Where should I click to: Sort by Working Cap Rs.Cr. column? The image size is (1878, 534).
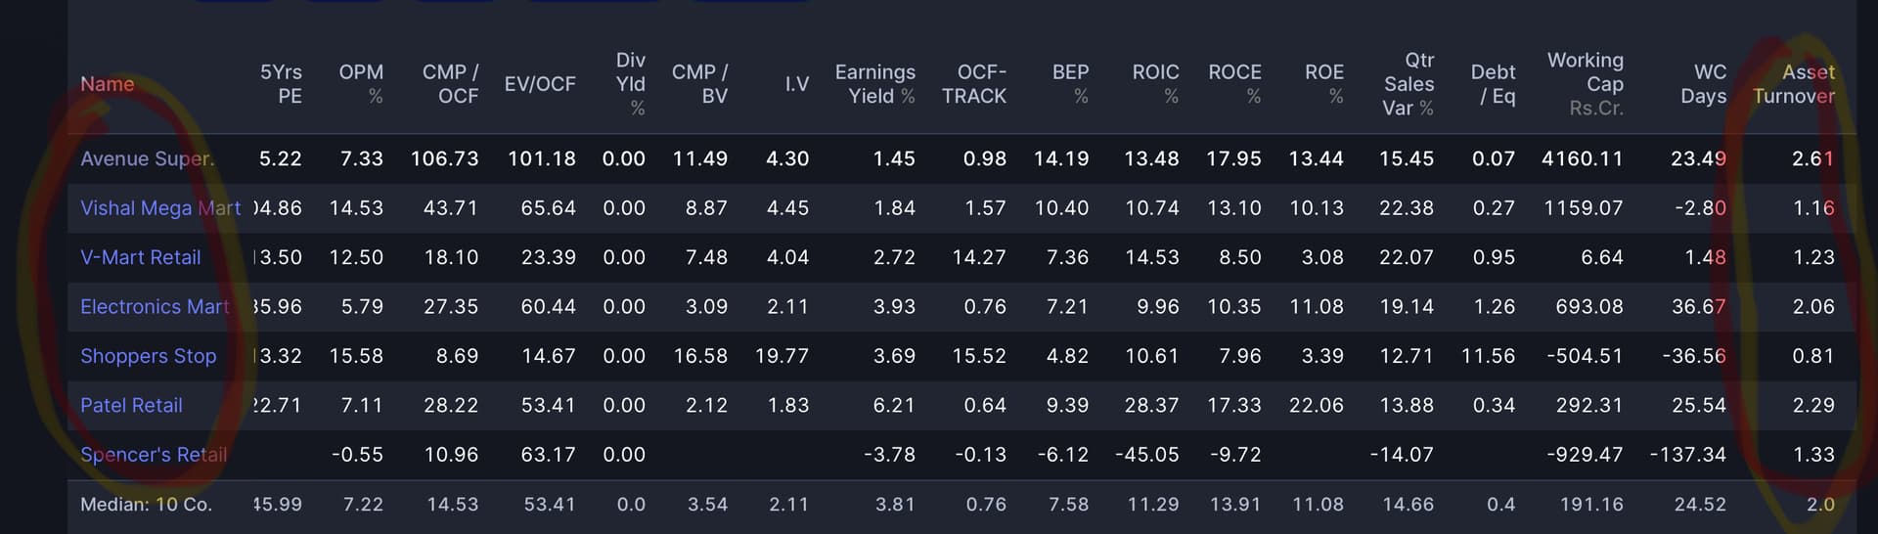click(x=1585, y=84)
